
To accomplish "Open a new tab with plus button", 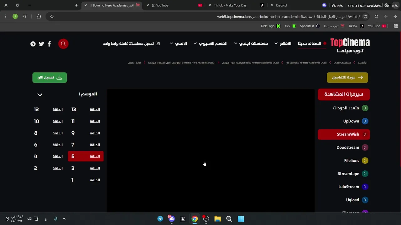I will [x=76, y=5].
